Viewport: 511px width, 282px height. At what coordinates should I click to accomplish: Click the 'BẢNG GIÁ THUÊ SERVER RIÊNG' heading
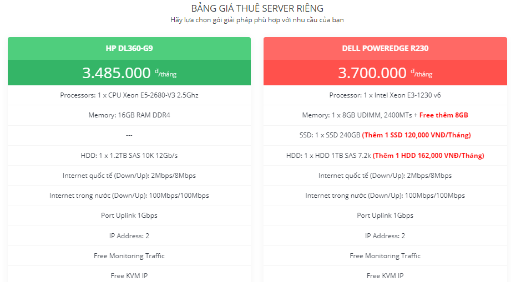click(257, 8)
